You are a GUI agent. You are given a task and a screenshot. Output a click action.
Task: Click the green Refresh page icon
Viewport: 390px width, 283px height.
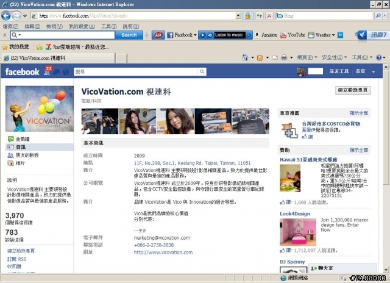[x=260, y=16]
